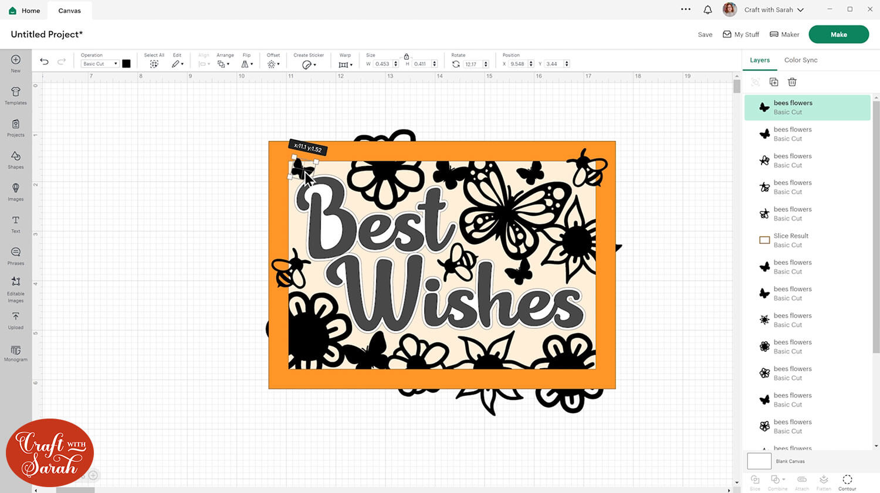Undo the last action
The image size is (880, 493).
(44, 62)
